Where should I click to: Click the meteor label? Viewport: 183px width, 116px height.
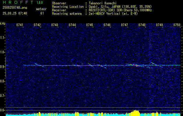[x=41, y=9]
